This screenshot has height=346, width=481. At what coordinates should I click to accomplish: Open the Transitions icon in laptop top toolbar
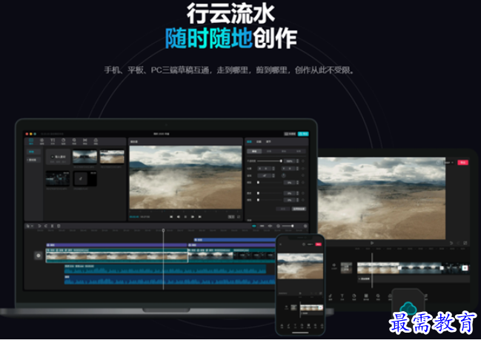85,141
